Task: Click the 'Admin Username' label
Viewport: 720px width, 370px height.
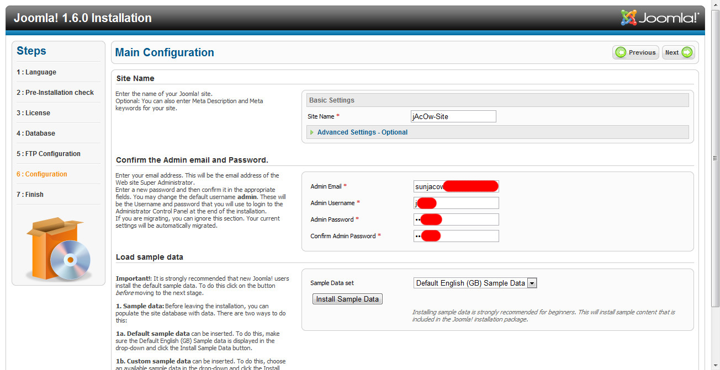Action: [x=335, y=203]
